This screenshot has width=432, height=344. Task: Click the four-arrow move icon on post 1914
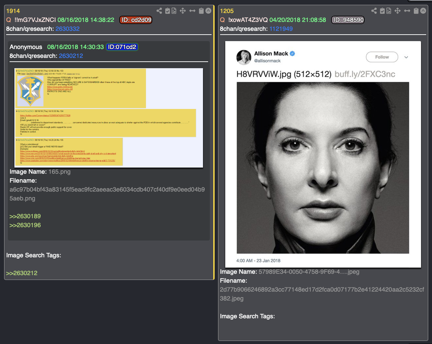(x=183, y=11)
